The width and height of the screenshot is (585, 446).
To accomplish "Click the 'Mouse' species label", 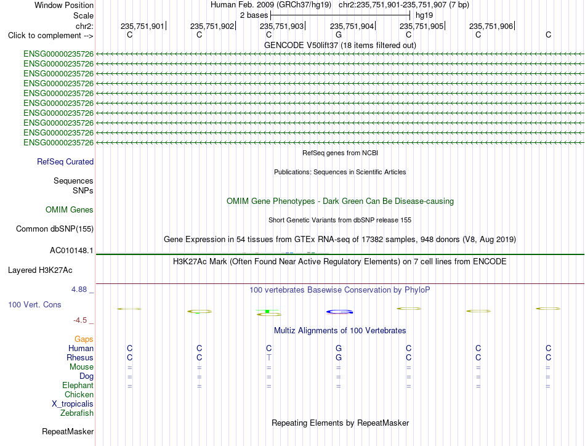I will 81,367.
